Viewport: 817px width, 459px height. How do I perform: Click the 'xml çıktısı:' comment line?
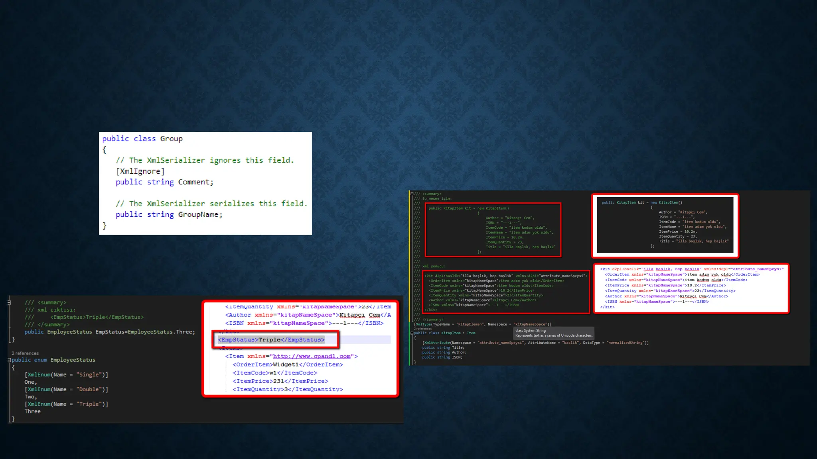point(50,310)
